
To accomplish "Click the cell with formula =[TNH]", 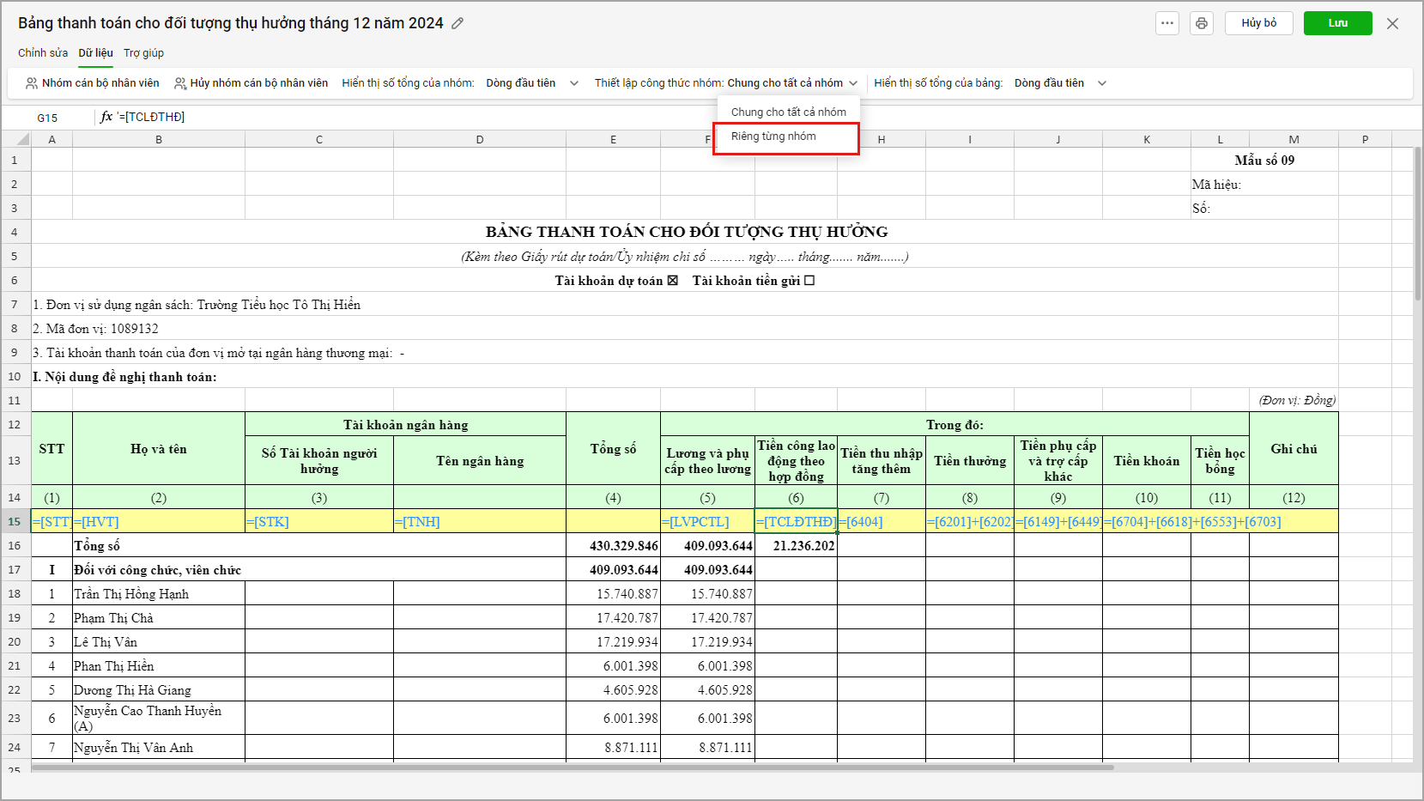I will coord(480,521).
